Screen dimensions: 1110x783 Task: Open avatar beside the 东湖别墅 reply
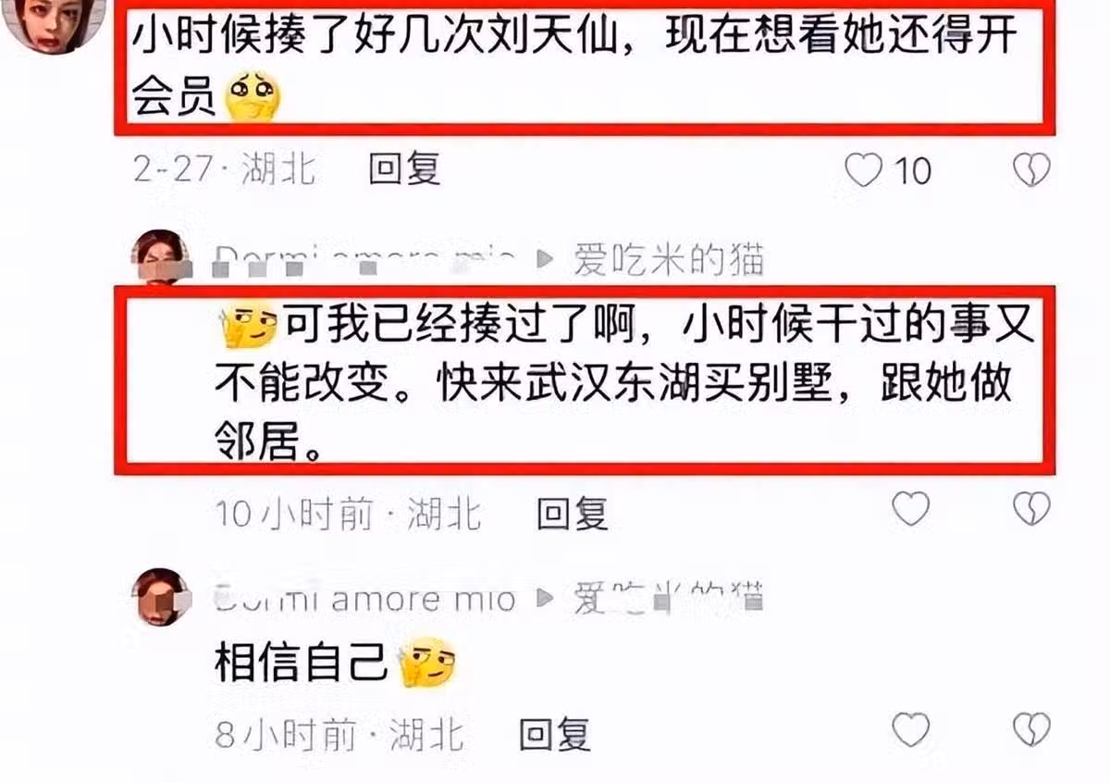[x=163, y=255]
